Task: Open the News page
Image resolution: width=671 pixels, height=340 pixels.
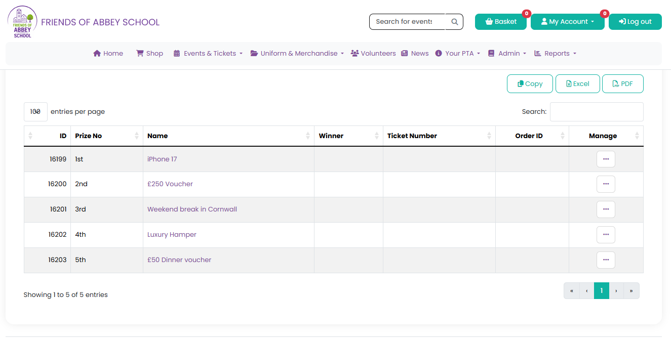Action: 415,53
